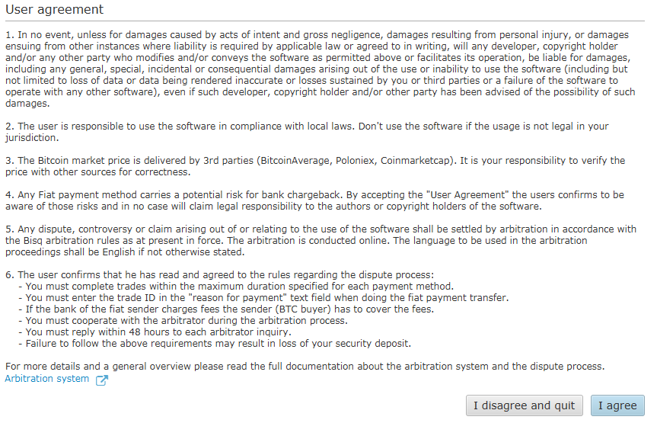Click bullet about replying within 48 hours
657x423 pixels.
click(x=155, y=332)
